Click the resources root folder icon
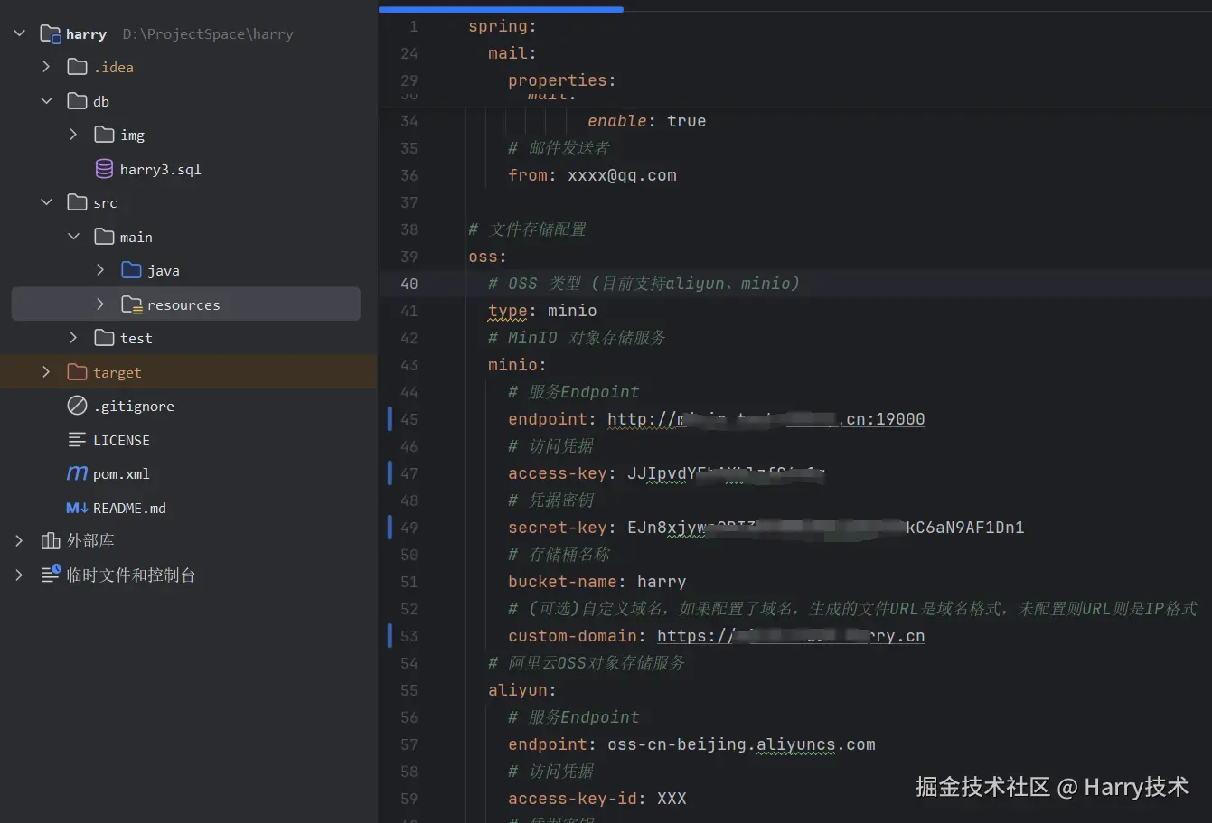Viewport: 1212px width, 823px height. [132, 304]
